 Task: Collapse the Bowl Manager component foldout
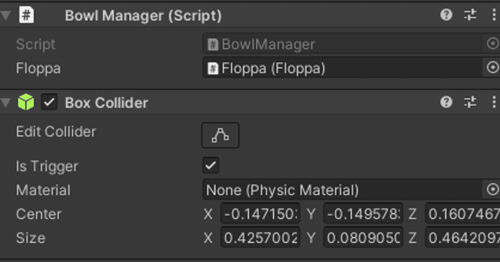[5, 16]
